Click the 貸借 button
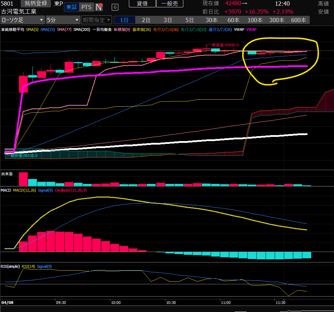 142,4
